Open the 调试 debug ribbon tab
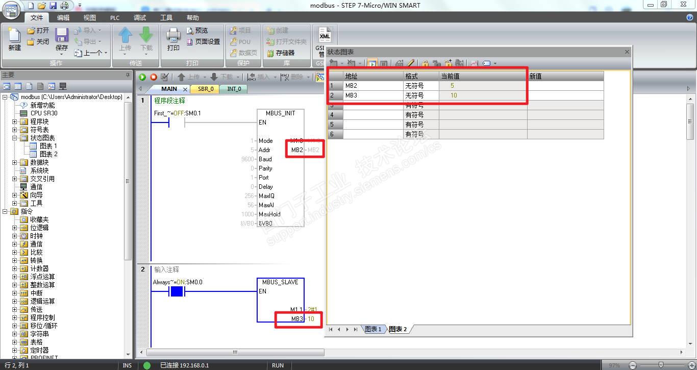697x370 pixels. point(140,17)
